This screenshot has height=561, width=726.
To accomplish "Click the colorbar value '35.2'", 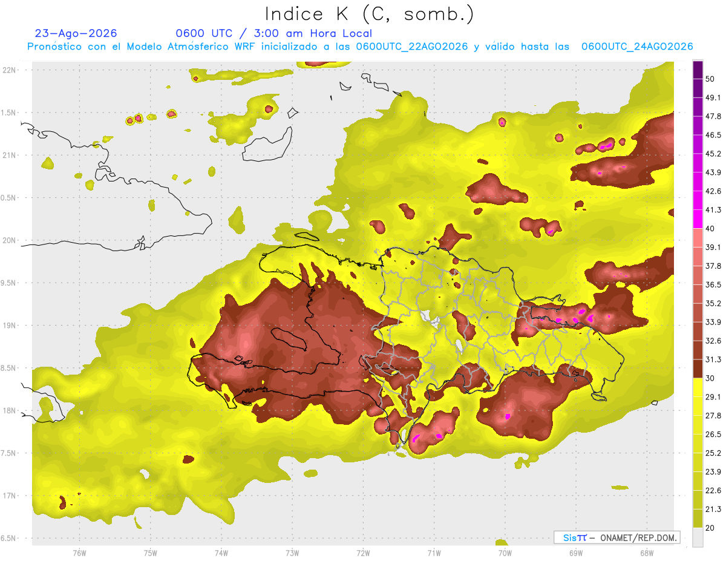I will [713, 303].
